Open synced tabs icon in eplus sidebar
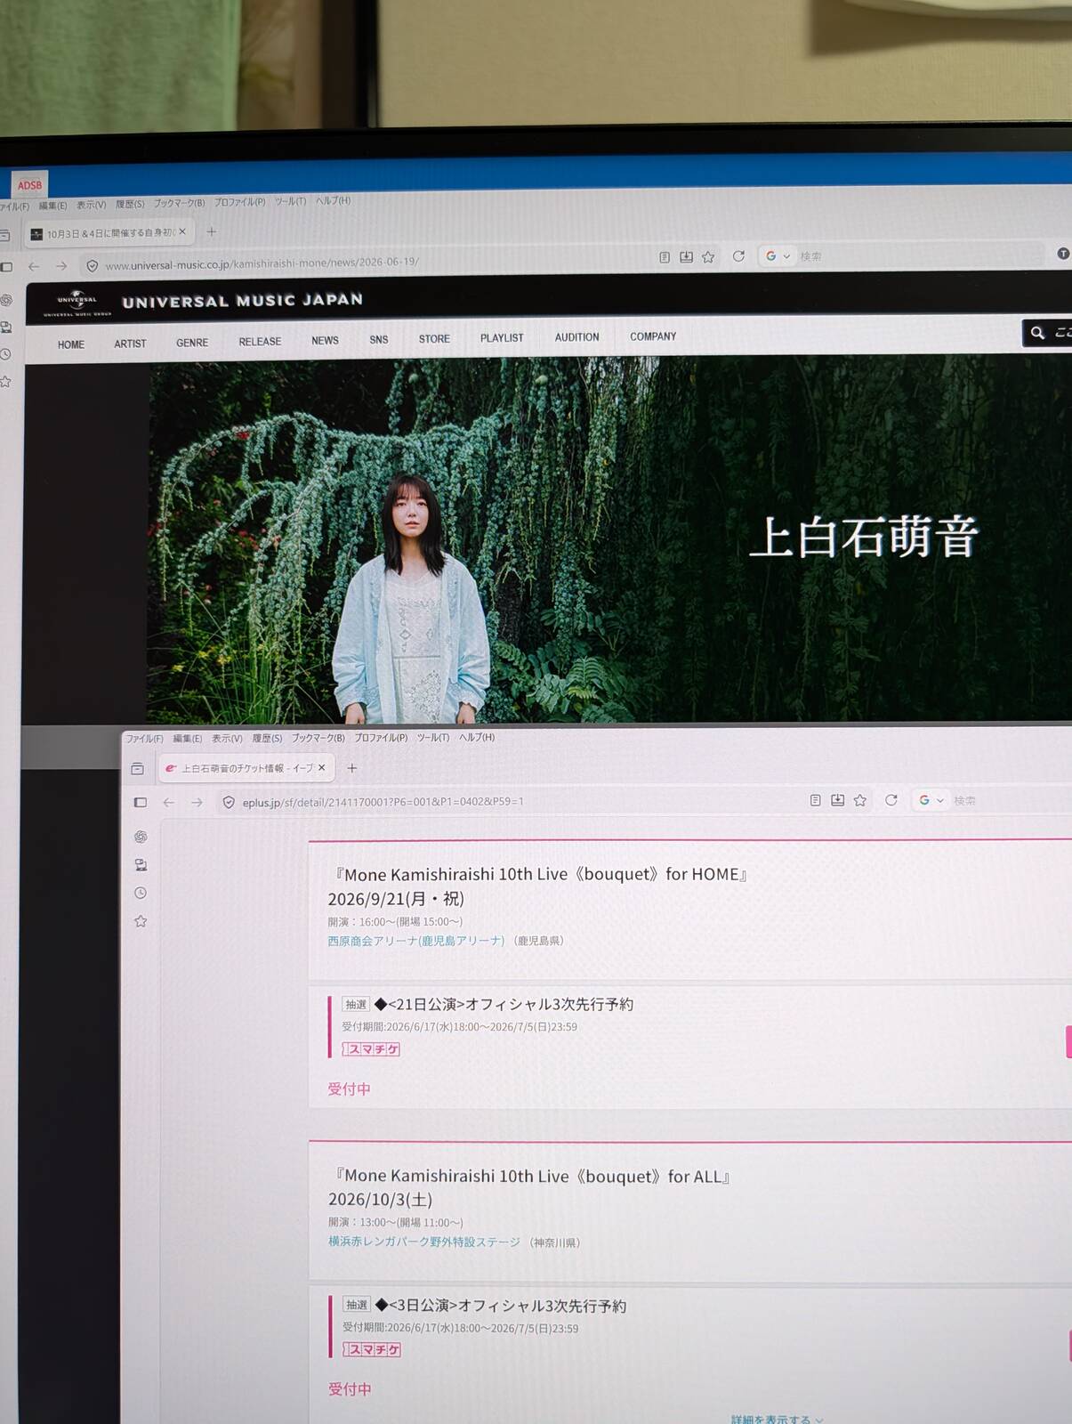Image resolution: width=1072 pixels, height=1424 pixels. [x=141, y=864]
